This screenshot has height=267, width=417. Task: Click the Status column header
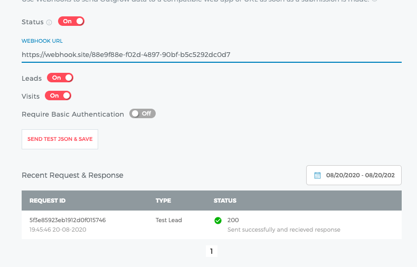click(x=225, y=201)
